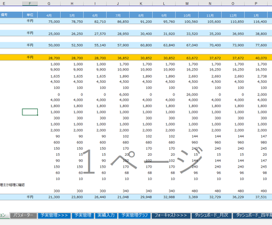
Task: Click the cell containing 32,988
Action: click(164, 197)
